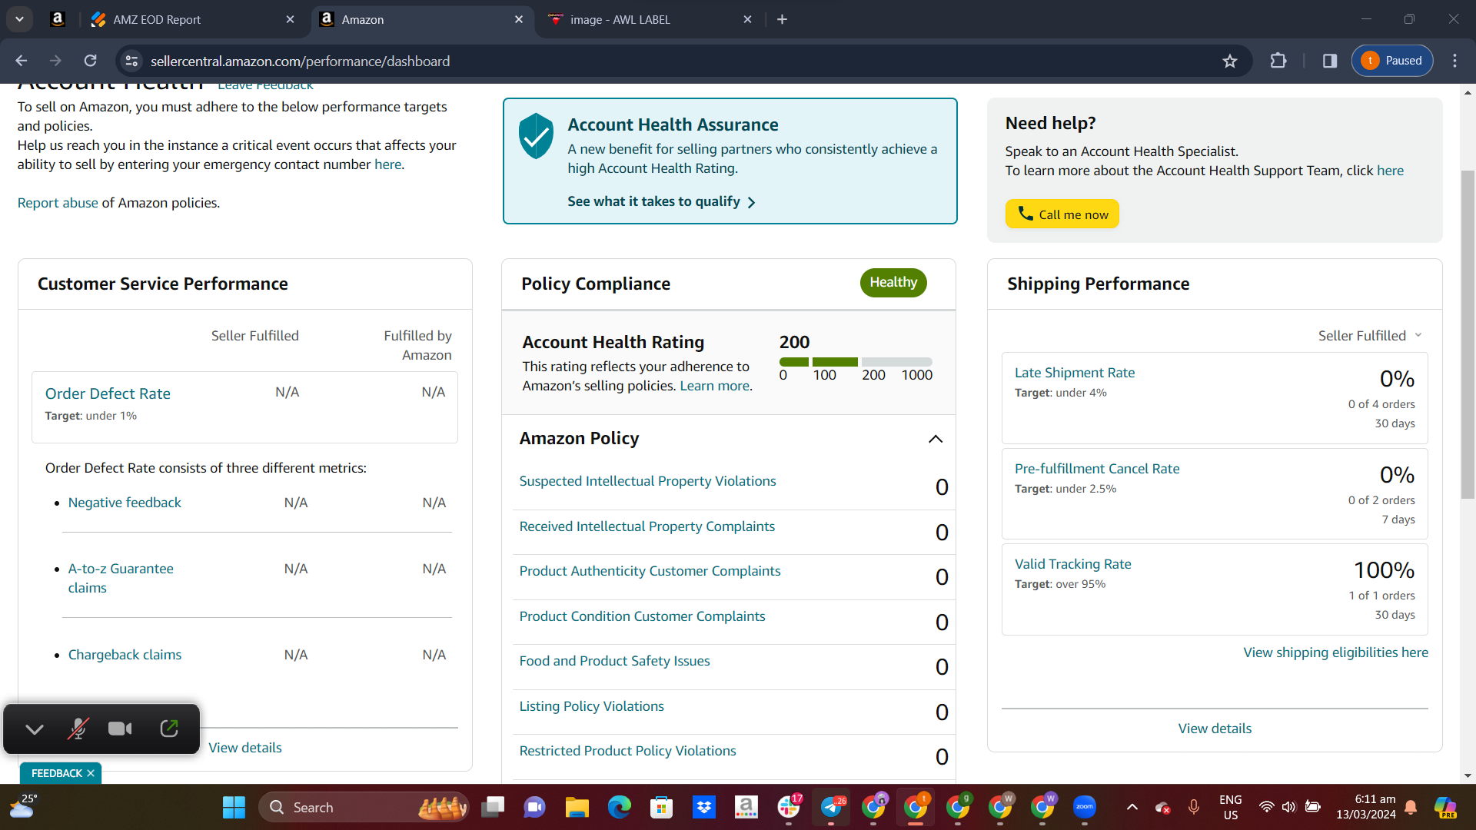Close the AMZ EOD Report tab
This screenshot has height=830, width=1476.
290,19
